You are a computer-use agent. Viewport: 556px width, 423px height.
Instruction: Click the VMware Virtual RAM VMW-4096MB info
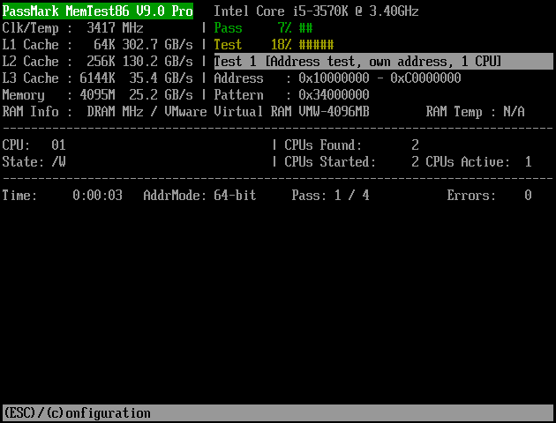267,112
